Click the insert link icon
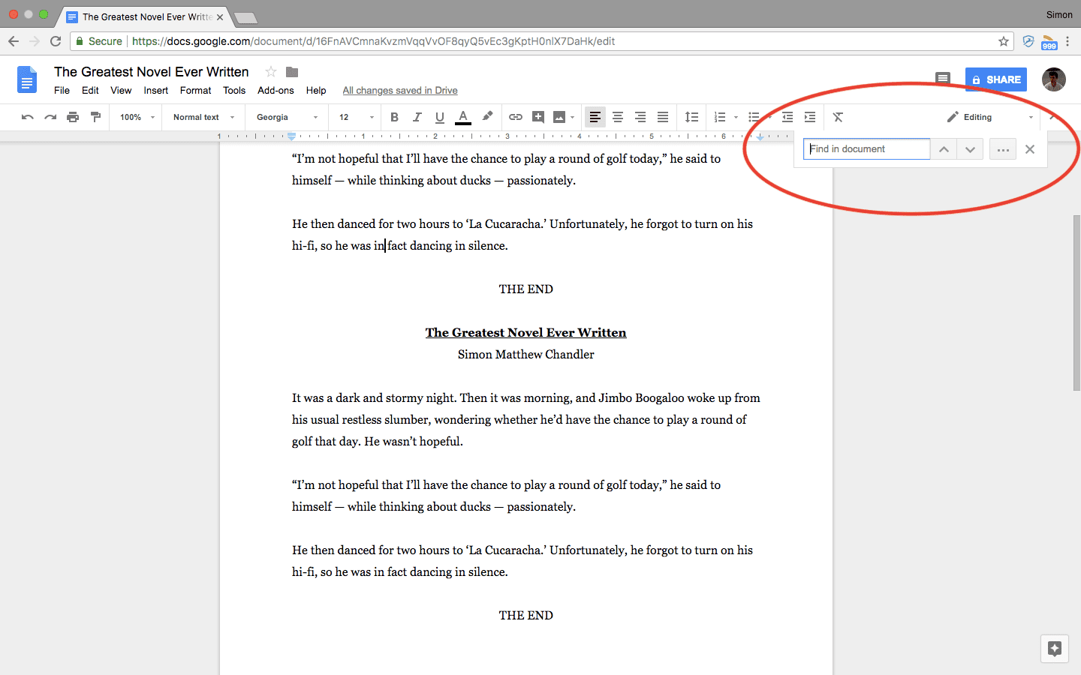This screenshot has height=675, width=1081. pyautogui.click(x=516, y=117)
